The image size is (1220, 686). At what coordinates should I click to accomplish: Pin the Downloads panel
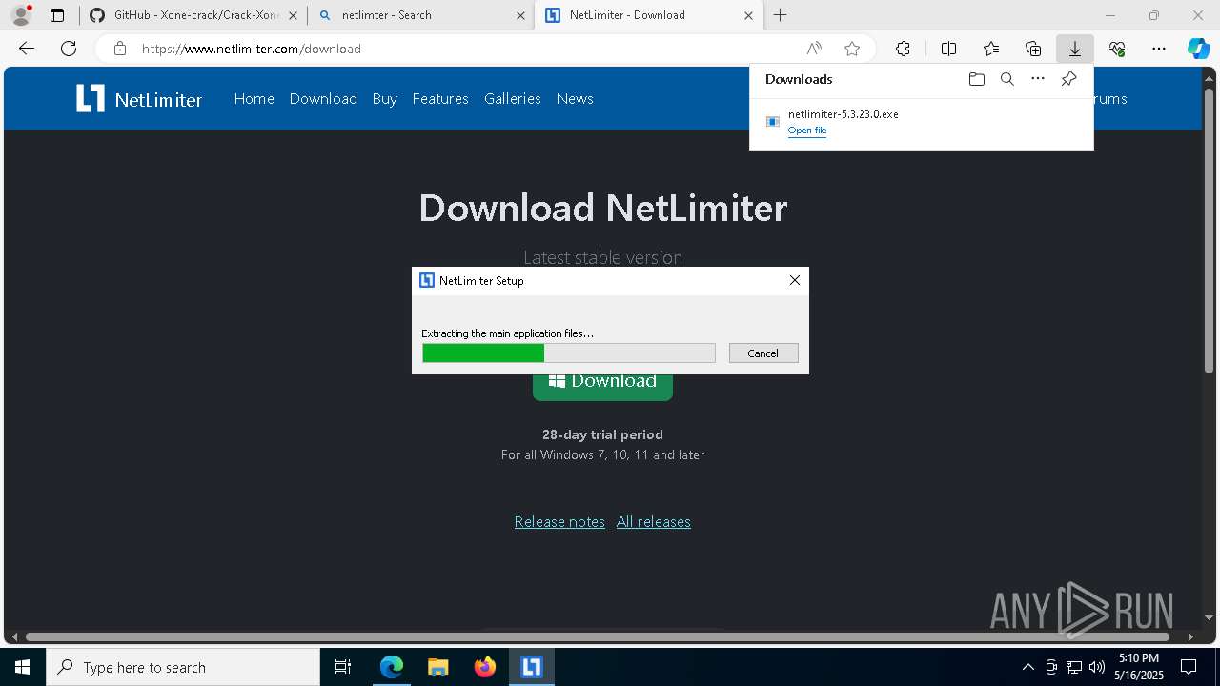1068,79
